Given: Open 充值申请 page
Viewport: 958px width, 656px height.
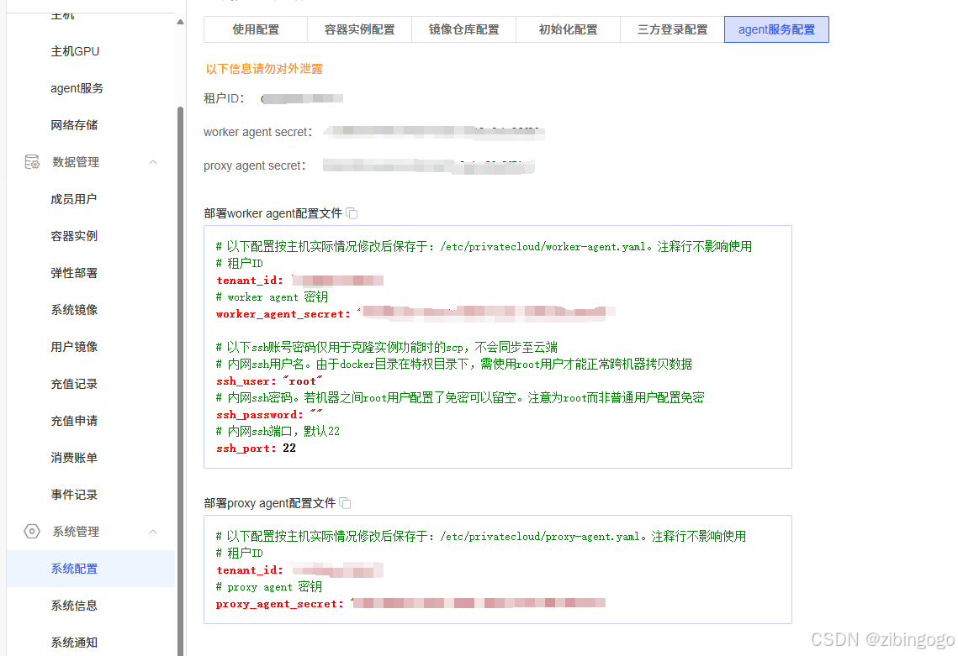Looking at the screenshot, I should pyautogui.click(x=74, y=421).
